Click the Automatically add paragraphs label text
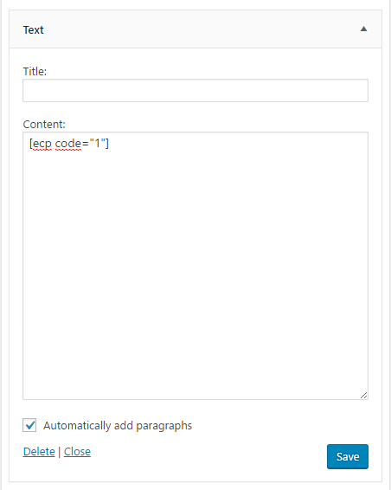This screenshot has width=391, height=490. tap(118, 426)
